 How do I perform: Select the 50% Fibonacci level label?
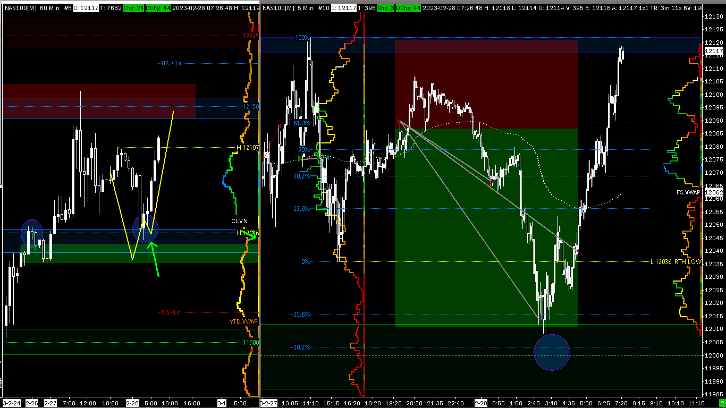(x=304, y=149)
